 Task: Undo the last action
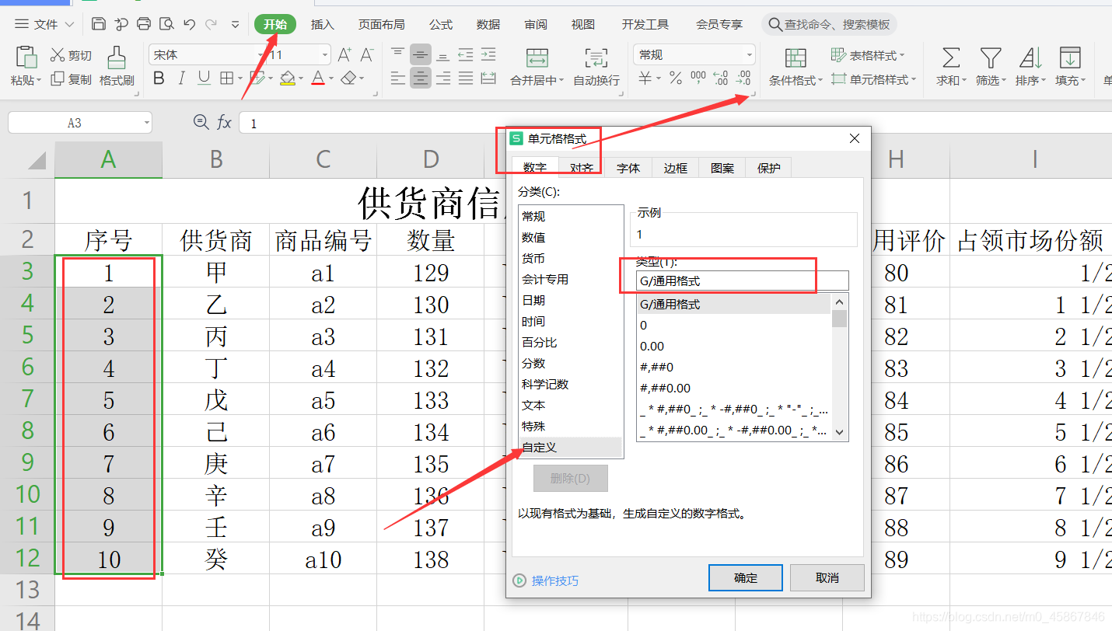tap(189, 24)
